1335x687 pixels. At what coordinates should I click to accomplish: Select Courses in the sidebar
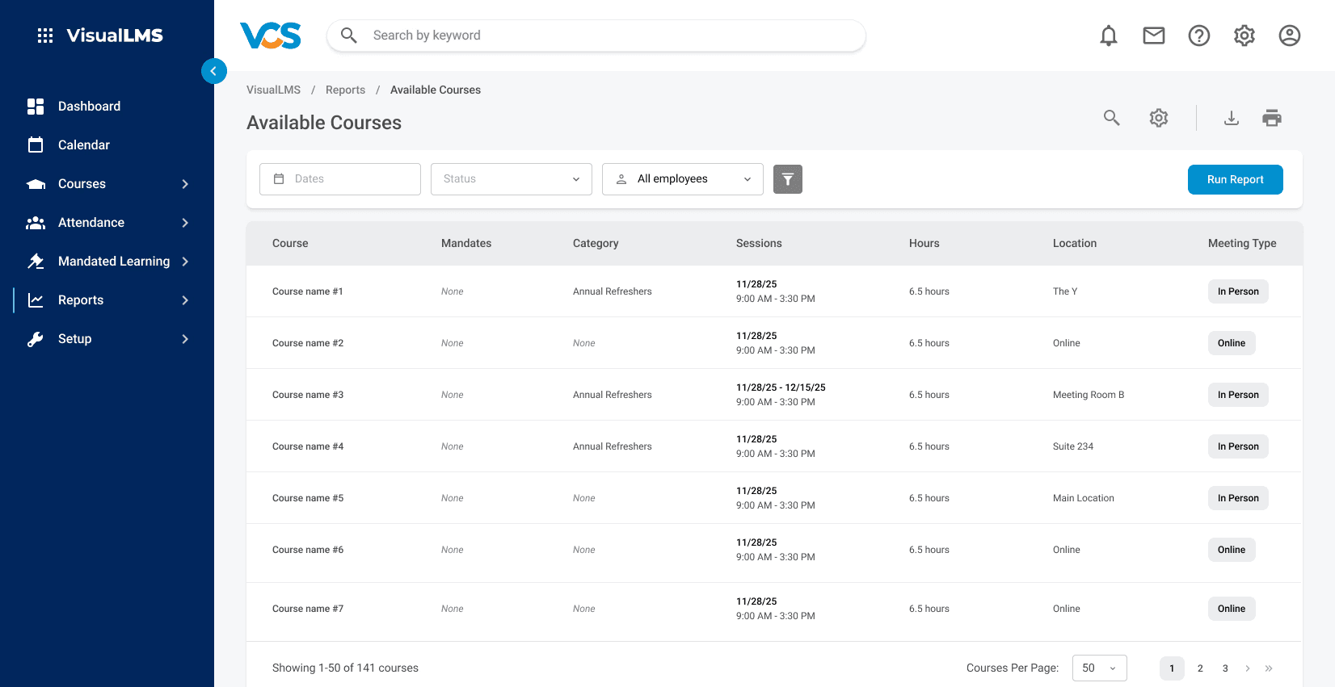pyautogui.click(x=82, y=184)
